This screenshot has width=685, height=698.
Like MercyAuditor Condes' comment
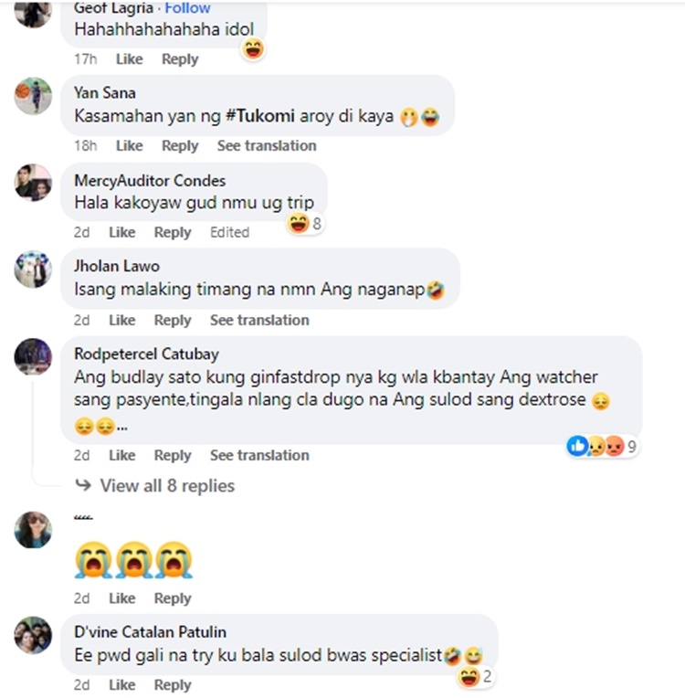[122, 232]
